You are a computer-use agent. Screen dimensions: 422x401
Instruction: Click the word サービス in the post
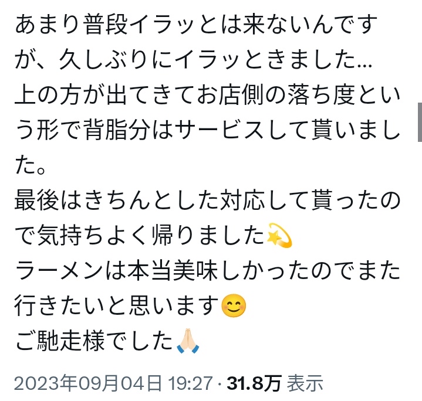click(220, 130)
